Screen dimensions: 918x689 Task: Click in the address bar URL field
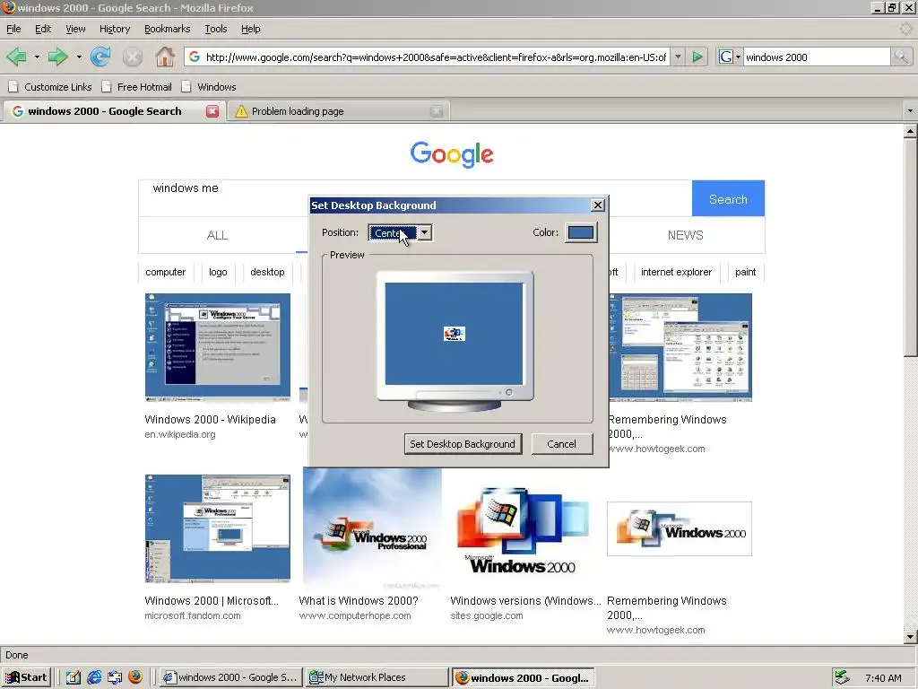coord(436,57)
